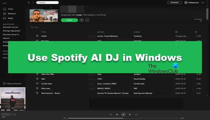This screenshot has height=120, width=210.
Task: Like the A.W.A track
Action: click(x=37, y=36)
